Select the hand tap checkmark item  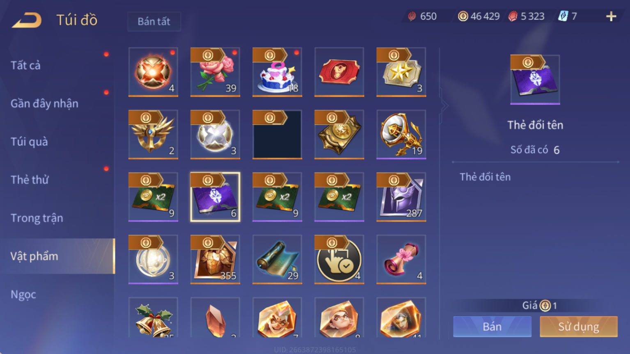[x=339, y=259]
